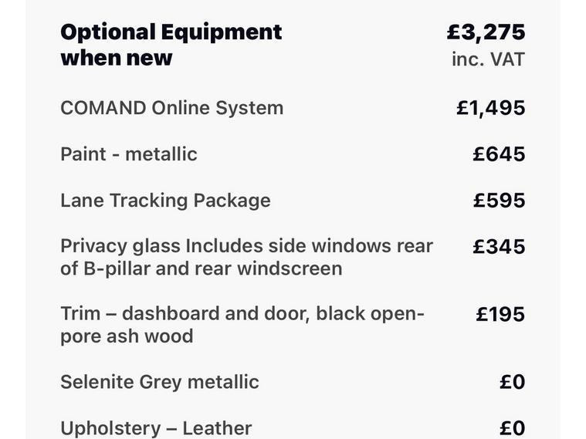This screenshot has width=586, height=439.
Task: Select the COMAND Online System item
Action: 171,108
